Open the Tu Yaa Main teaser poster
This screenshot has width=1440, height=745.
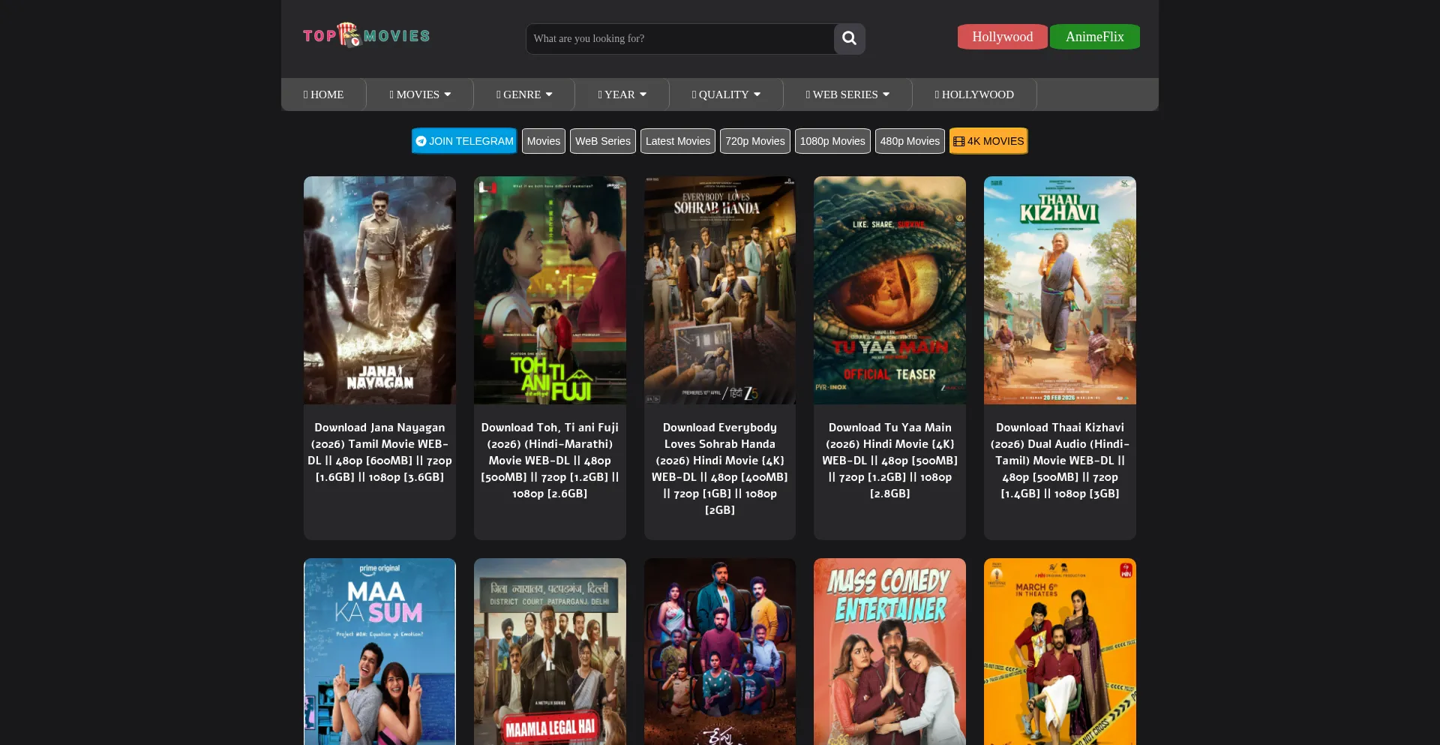[889, 290]
